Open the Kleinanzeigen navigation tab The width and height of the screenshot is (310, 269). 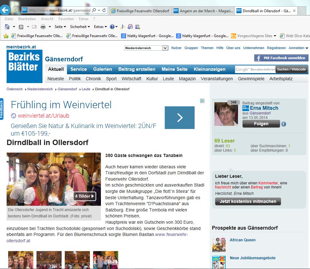pos(210,69)
